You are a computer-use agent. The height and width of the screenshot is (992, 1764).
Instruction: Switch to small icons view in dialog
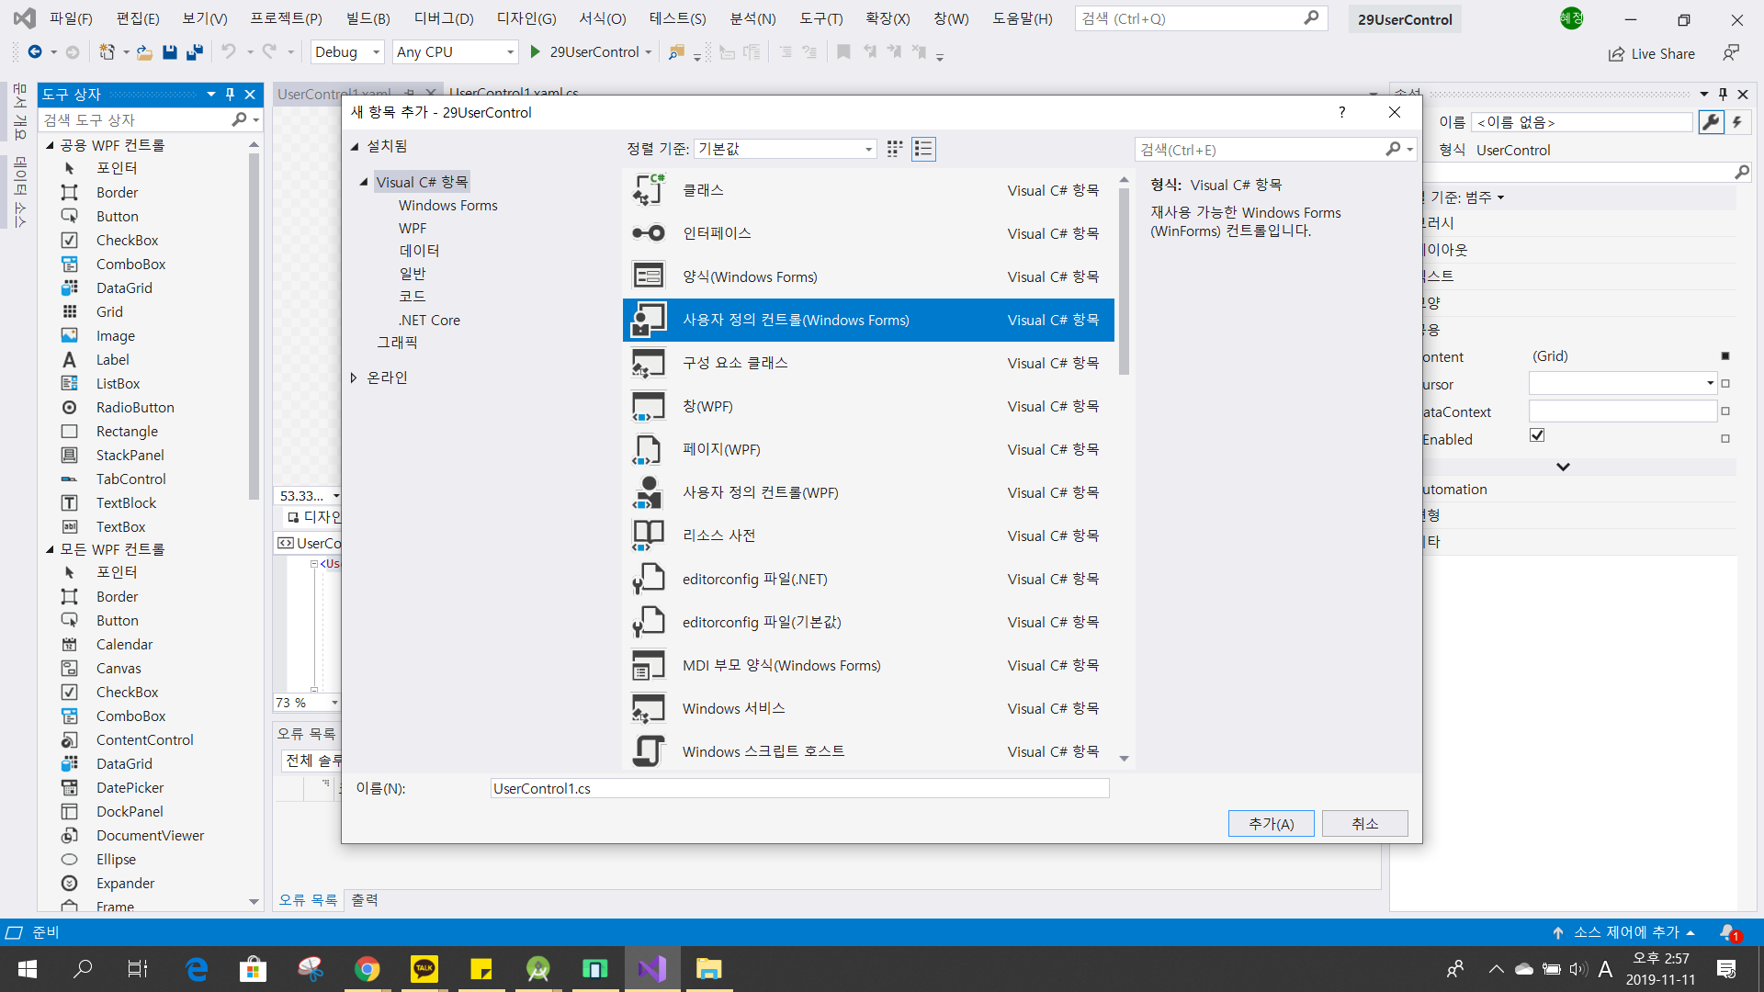pyautogui.click(x=895, y=149)
